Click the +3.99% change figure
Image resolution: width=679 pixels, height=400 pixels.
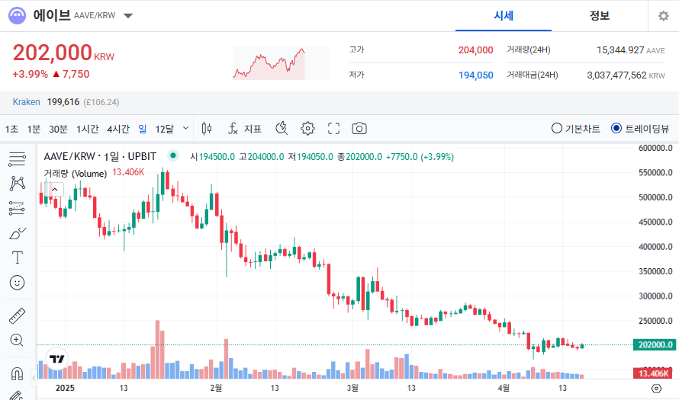pos(30,74)
